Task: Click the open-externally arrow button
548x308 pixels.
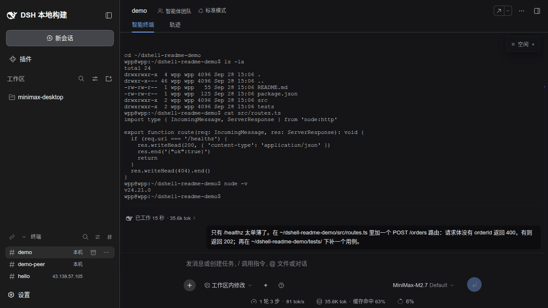Action: pos(499,11)
